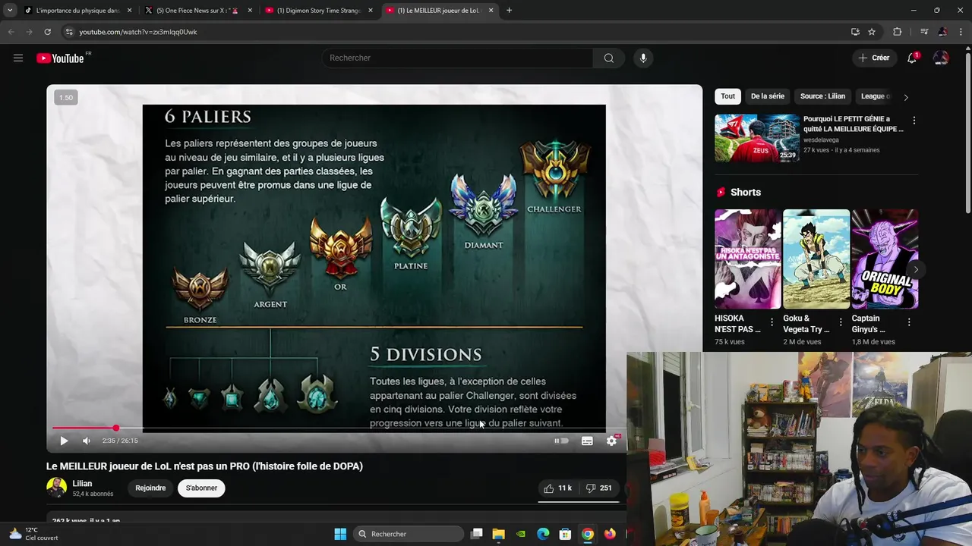
Task: Open the weather widget showing 12°C
Action: [x=32, y=534]
